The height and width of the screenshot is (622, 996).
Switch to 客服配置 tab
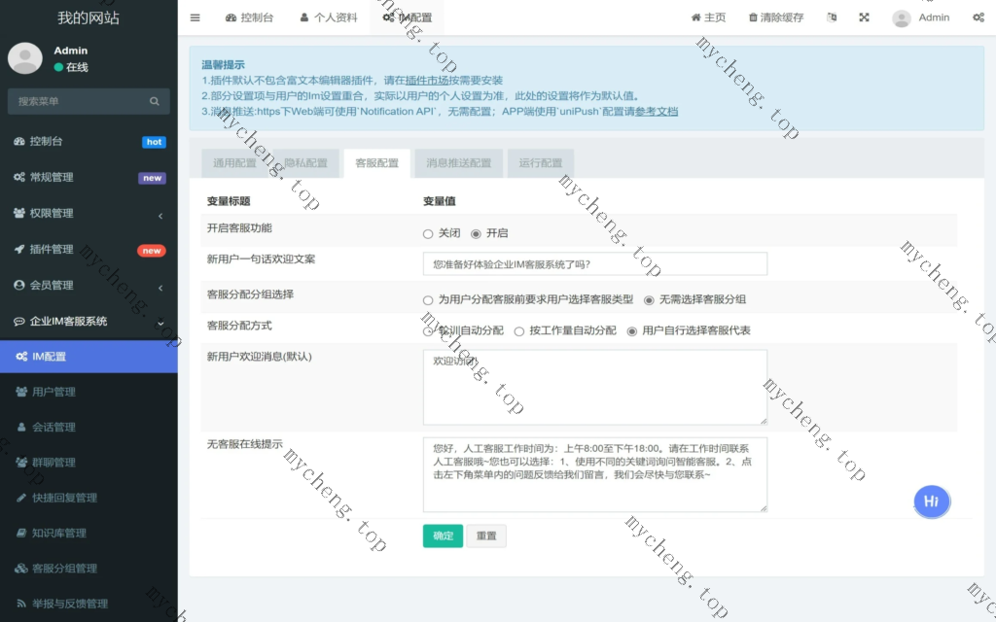pos(376,163)
